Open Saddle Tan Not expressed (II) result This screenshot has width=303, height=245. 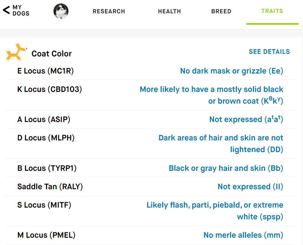(x=250, y=187)
